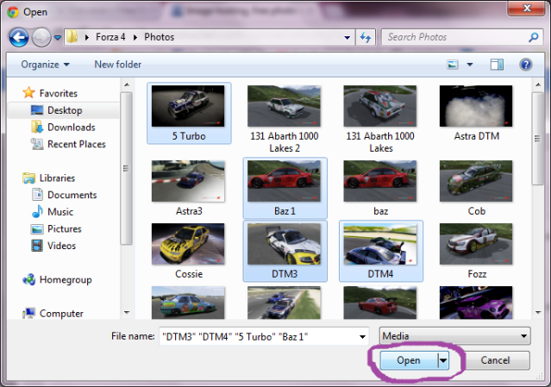
Task: Open the Media file type dropdown
Action: point(454,336)
